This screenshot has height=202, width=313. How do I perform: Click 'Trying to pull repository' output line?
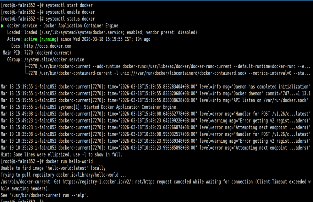click(x=63, y=175)
